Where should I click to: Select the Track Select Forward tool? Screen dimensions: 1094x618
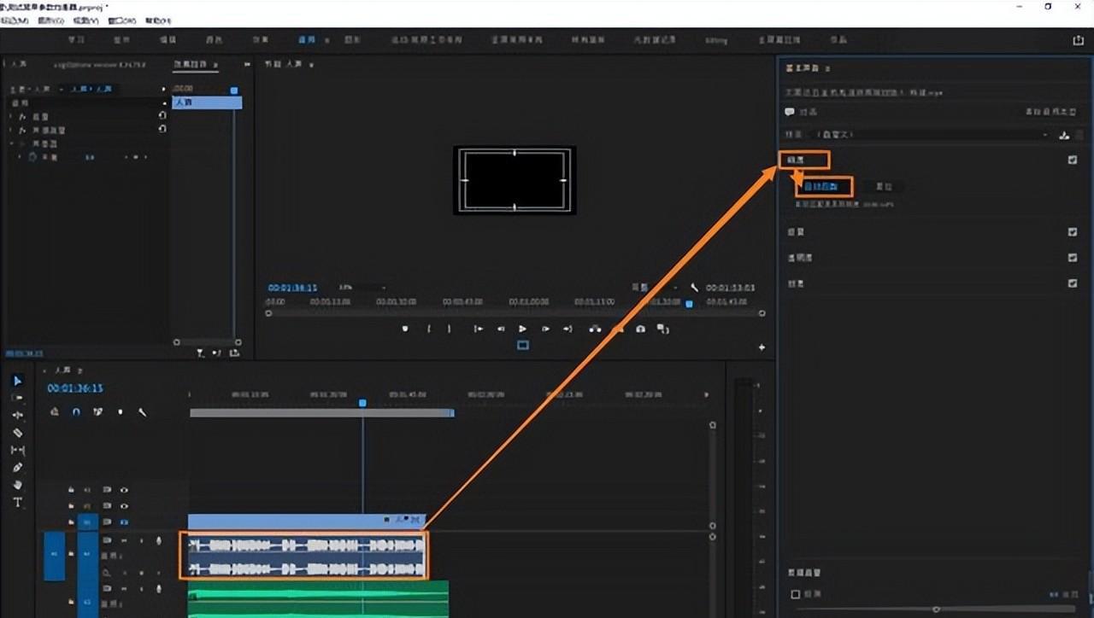[17, 398]
